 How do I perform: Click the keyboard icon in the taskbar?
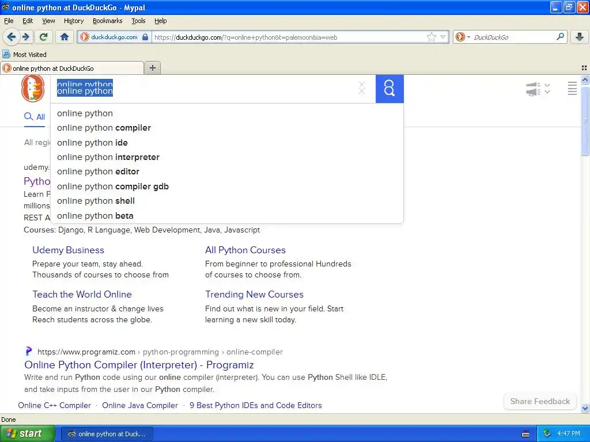coord(525,434)
